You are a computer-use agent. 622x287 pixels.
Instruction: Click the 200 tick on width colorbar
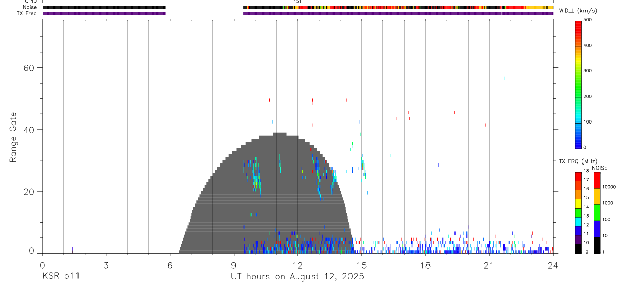pos(588,97)
